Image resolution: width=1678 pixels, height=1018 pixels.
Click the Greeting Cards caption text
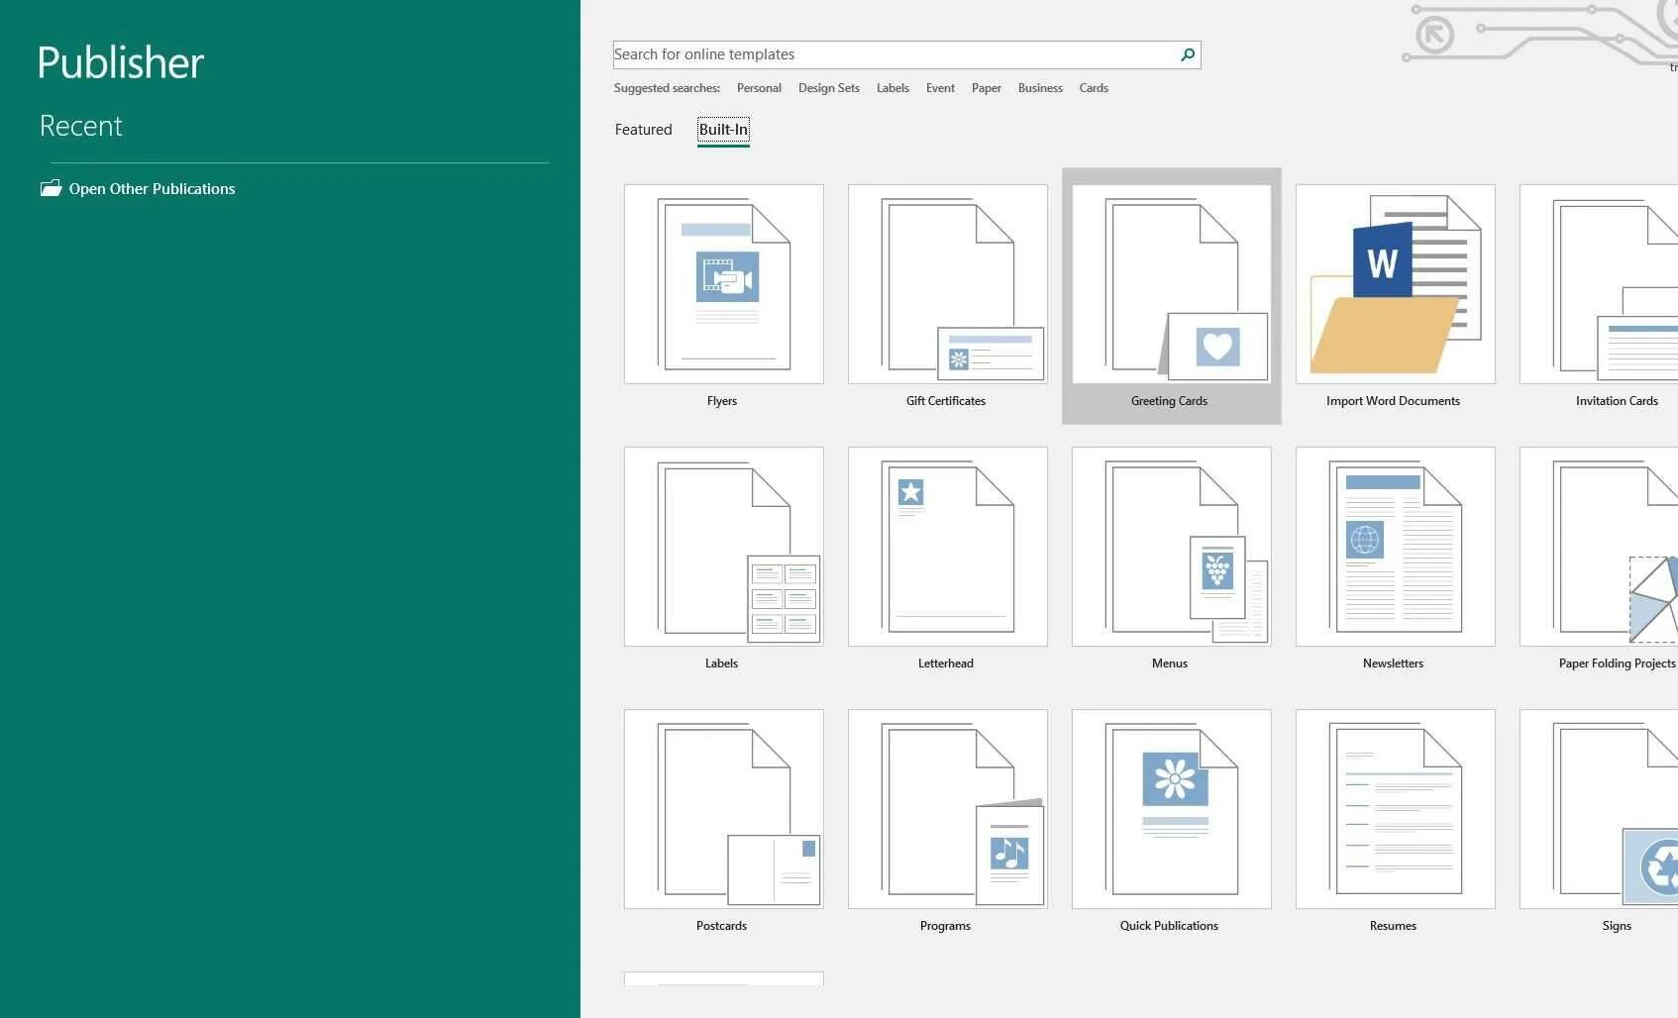(1169, 401)
